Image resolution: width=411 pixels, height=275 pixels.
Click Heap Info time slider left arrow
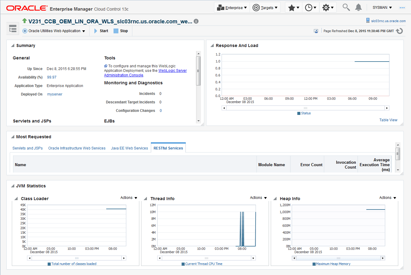click(x=294, y=258)
